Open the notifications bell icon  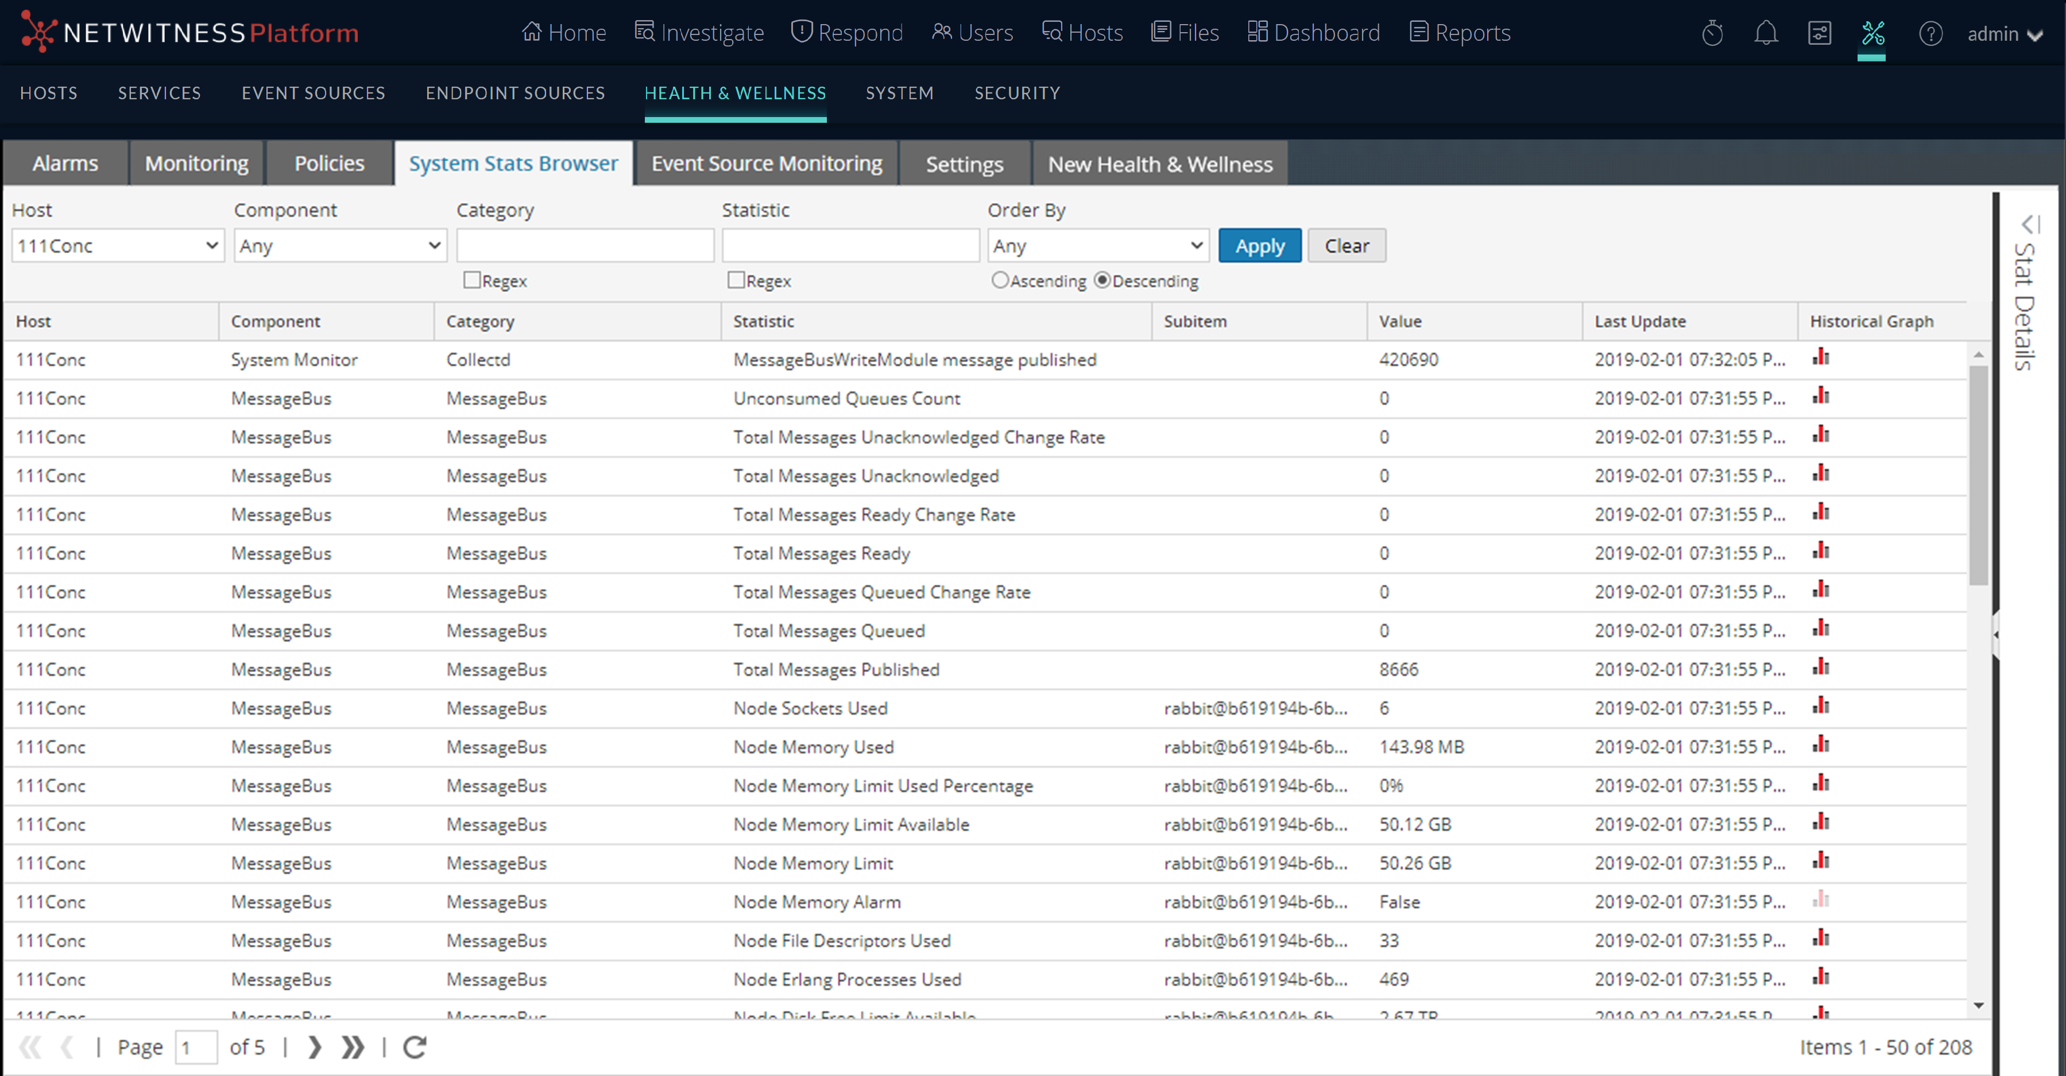click(x=1765, y=33)
